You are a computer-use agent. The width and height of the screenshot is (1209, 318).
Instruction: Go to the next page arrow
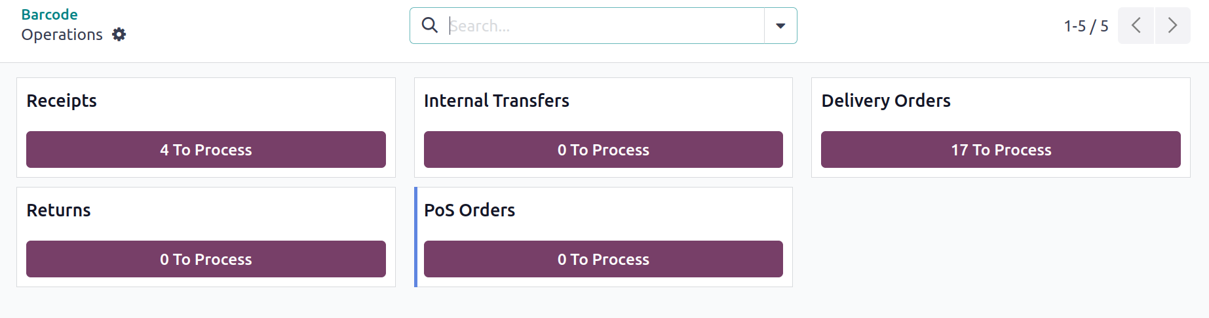(1172, 26)
